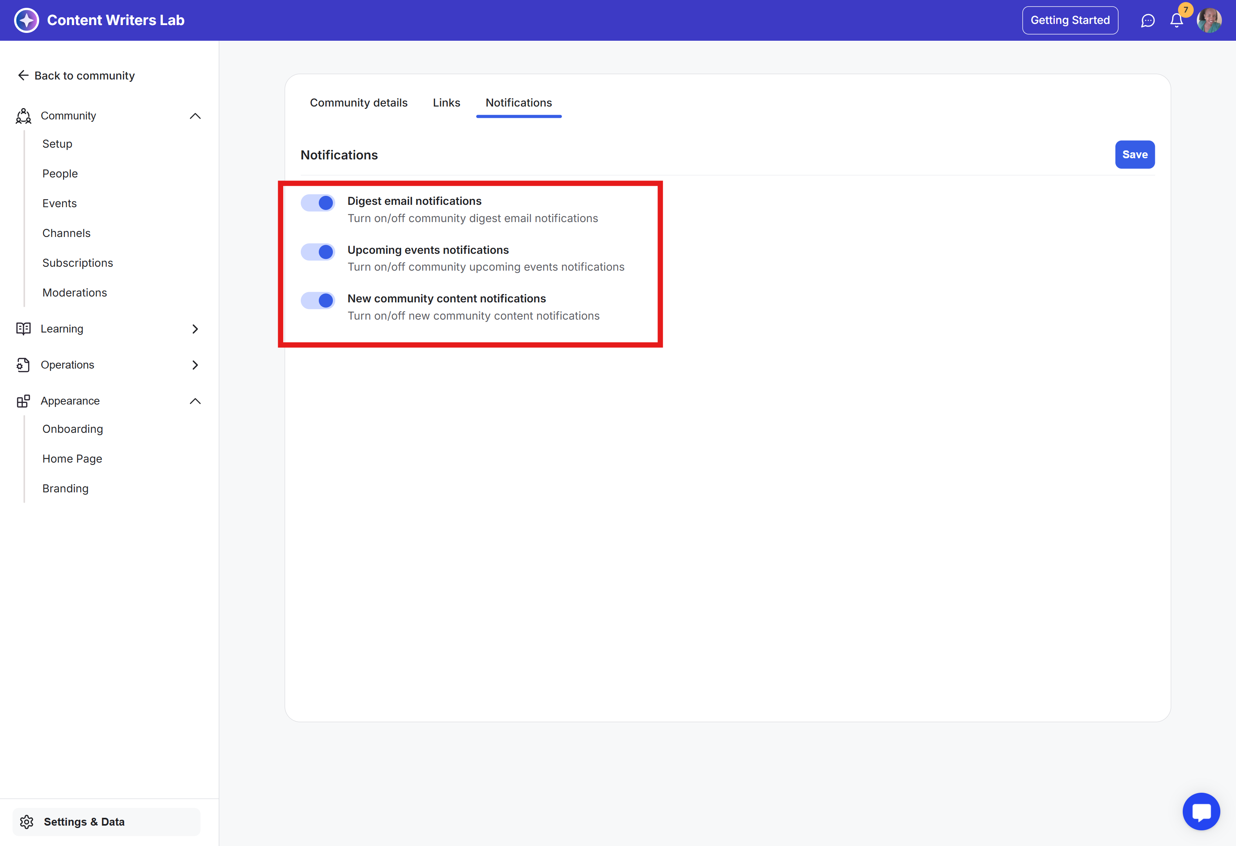Image resolution: width=1236 pixels, height=846 pixels.
Task: Turn off New community content notifications
Action: (318, 300)
